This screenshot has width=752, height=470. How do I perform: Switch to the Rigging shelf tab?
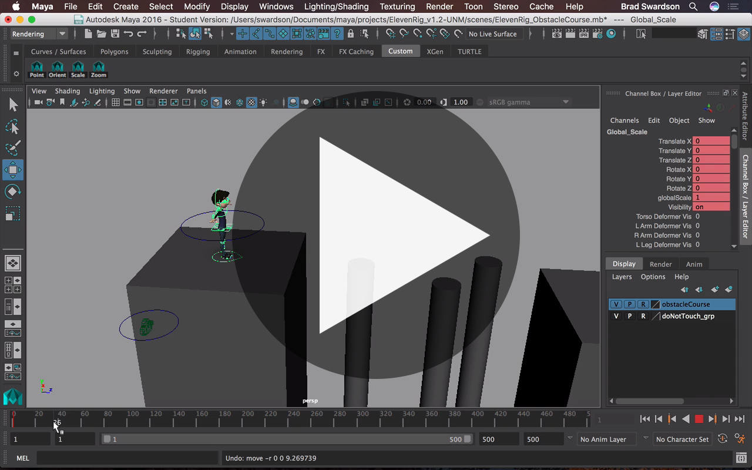click(x=198, y=52)
